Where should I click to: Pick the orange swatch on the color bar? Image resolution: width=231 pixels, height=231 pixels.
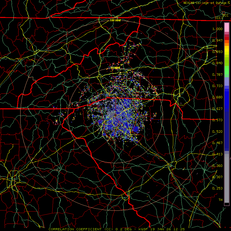click(227, 44)
